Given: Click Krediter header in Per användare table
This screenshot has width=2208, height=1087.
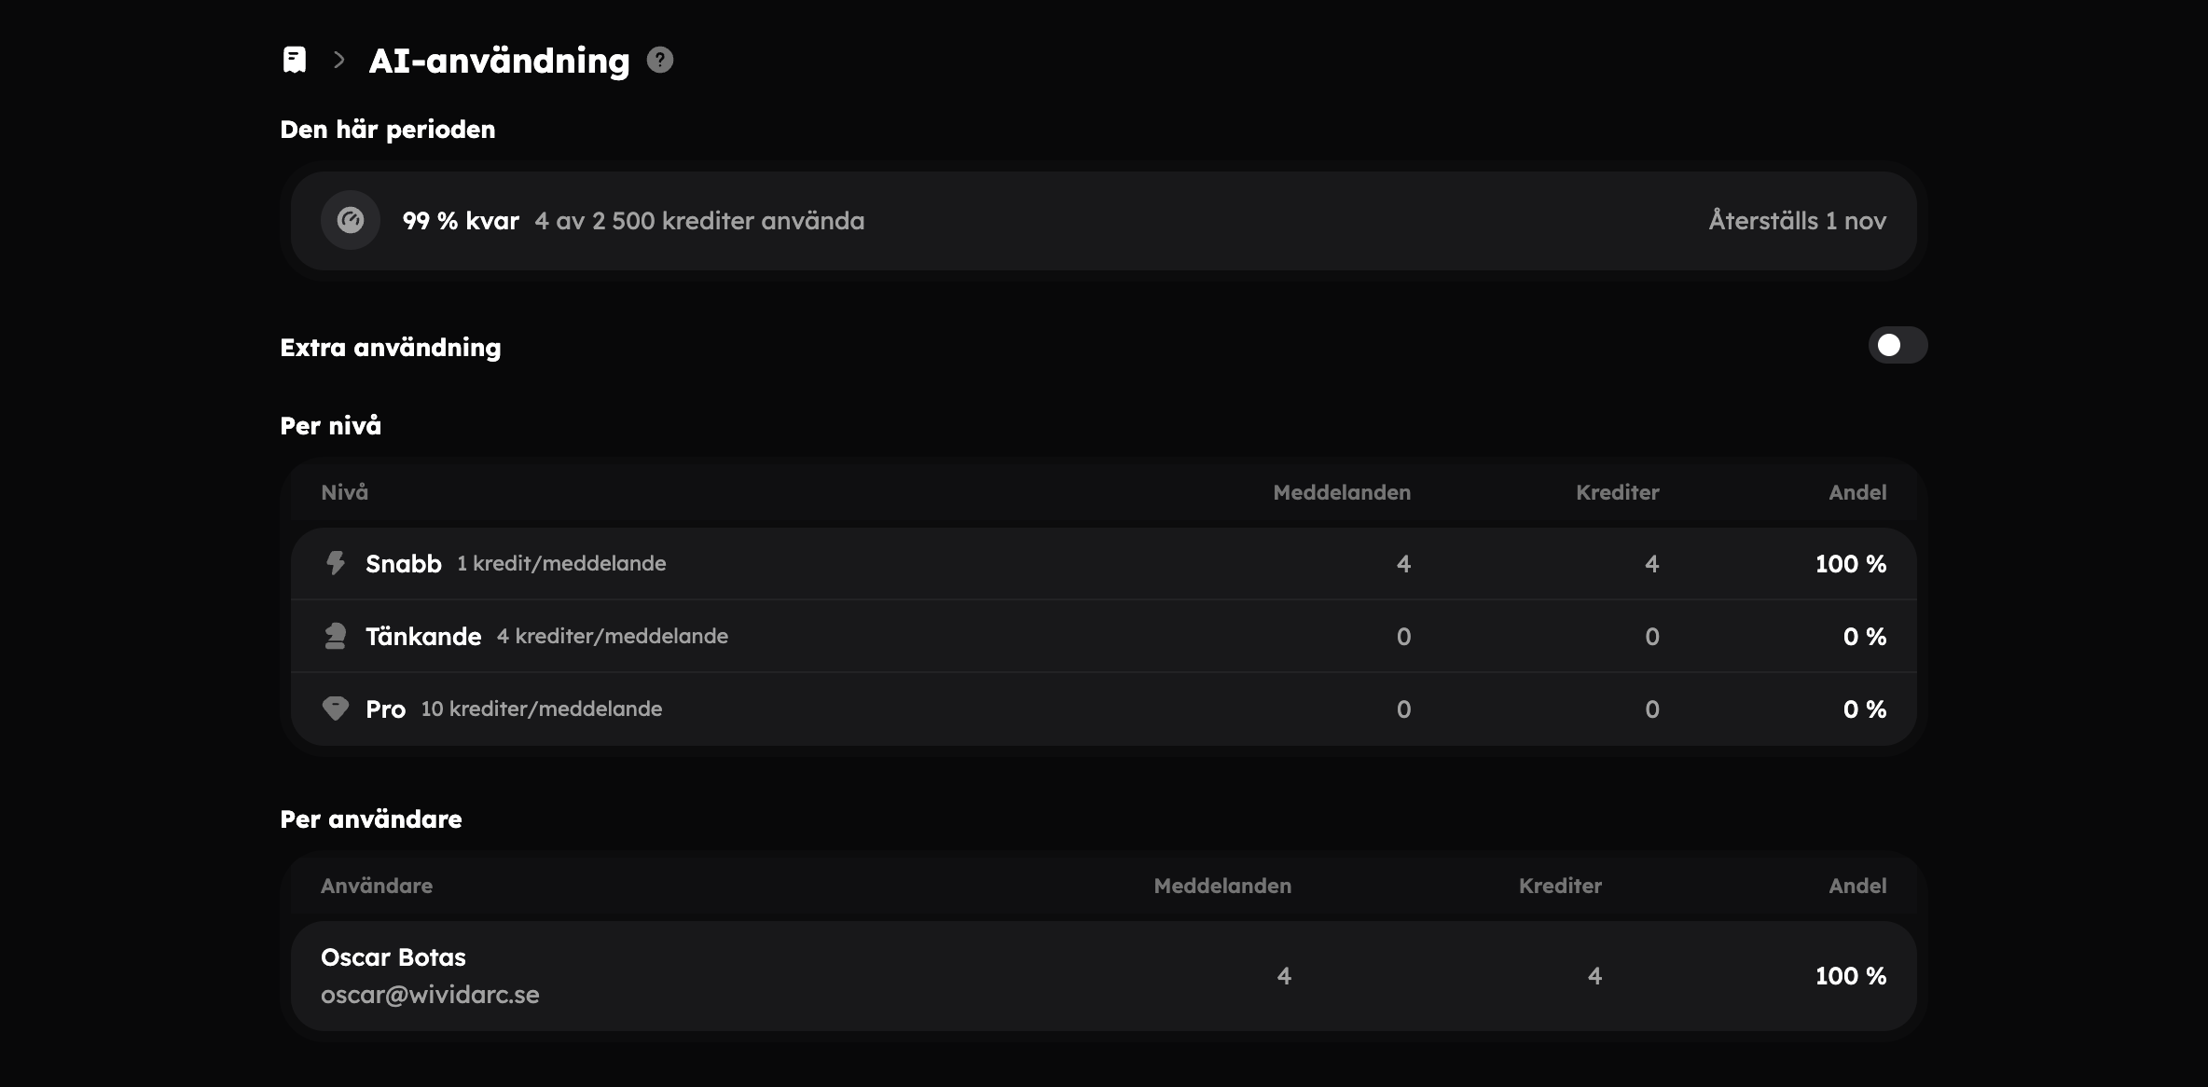Looking at the screenshot, I should 1560,886.
